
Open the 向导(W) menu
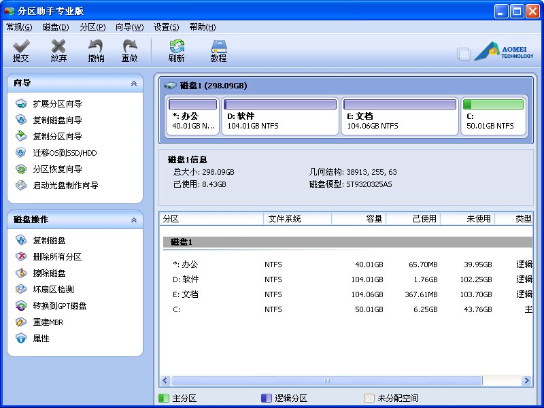tap(129, 27)
